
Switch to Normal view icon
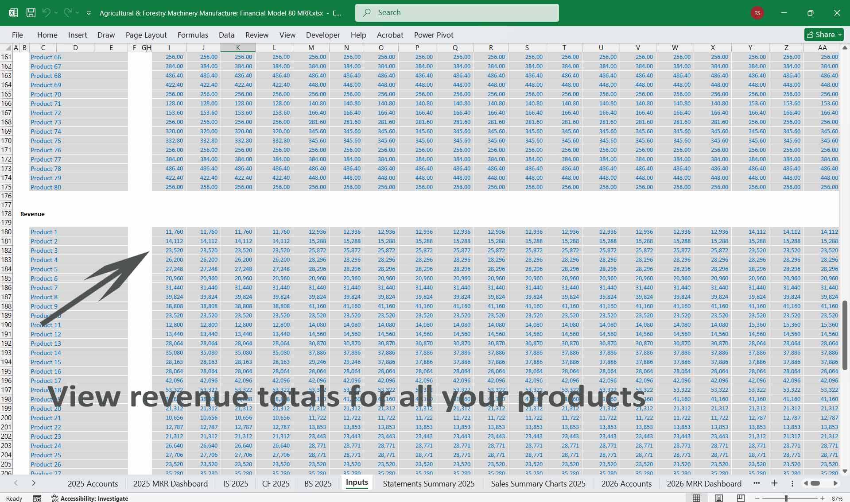tap(696, 498)
